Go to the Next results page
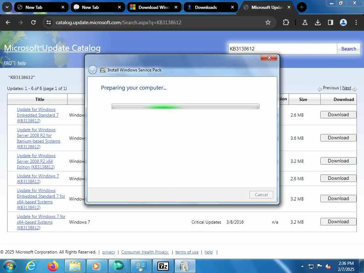Image resolution: width=364 pixels, height=273 pixels. [x=347, y=88]
